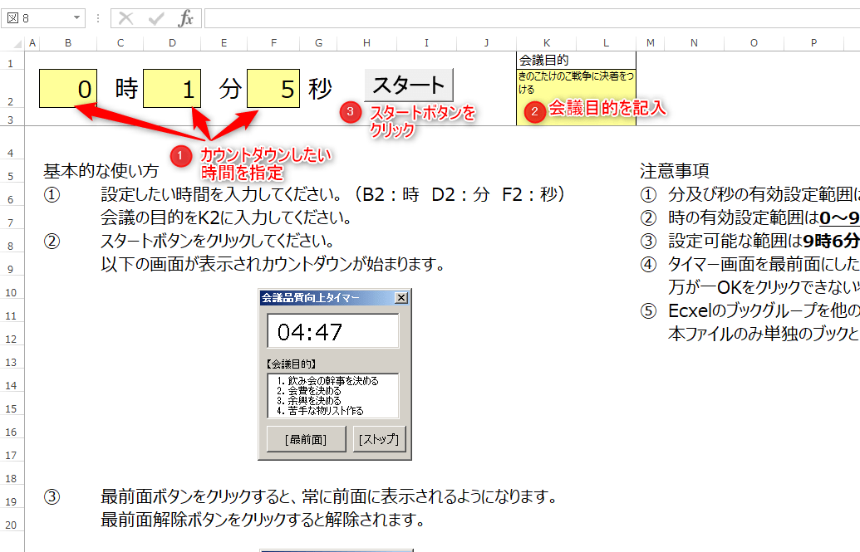Click the Insert Function (fx) icon
Viewport: 860px width, 552px height.
pyautogui.click(x=187, y=17)
